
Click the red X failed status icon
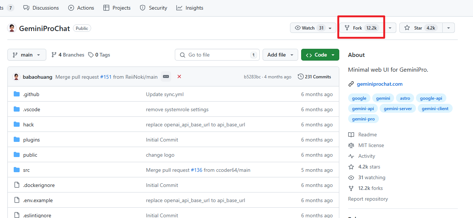click(x=179, y=76)
